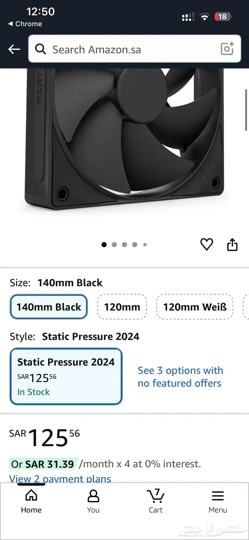Open View 2 payment plans link

[60, 479]
